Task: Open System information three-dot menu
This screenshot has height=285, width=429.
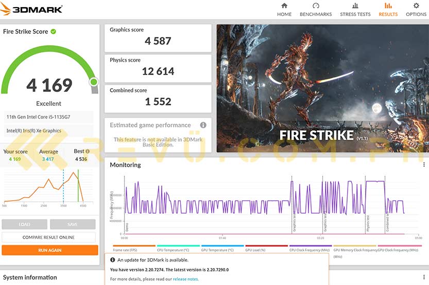Action: coord(424,277)
